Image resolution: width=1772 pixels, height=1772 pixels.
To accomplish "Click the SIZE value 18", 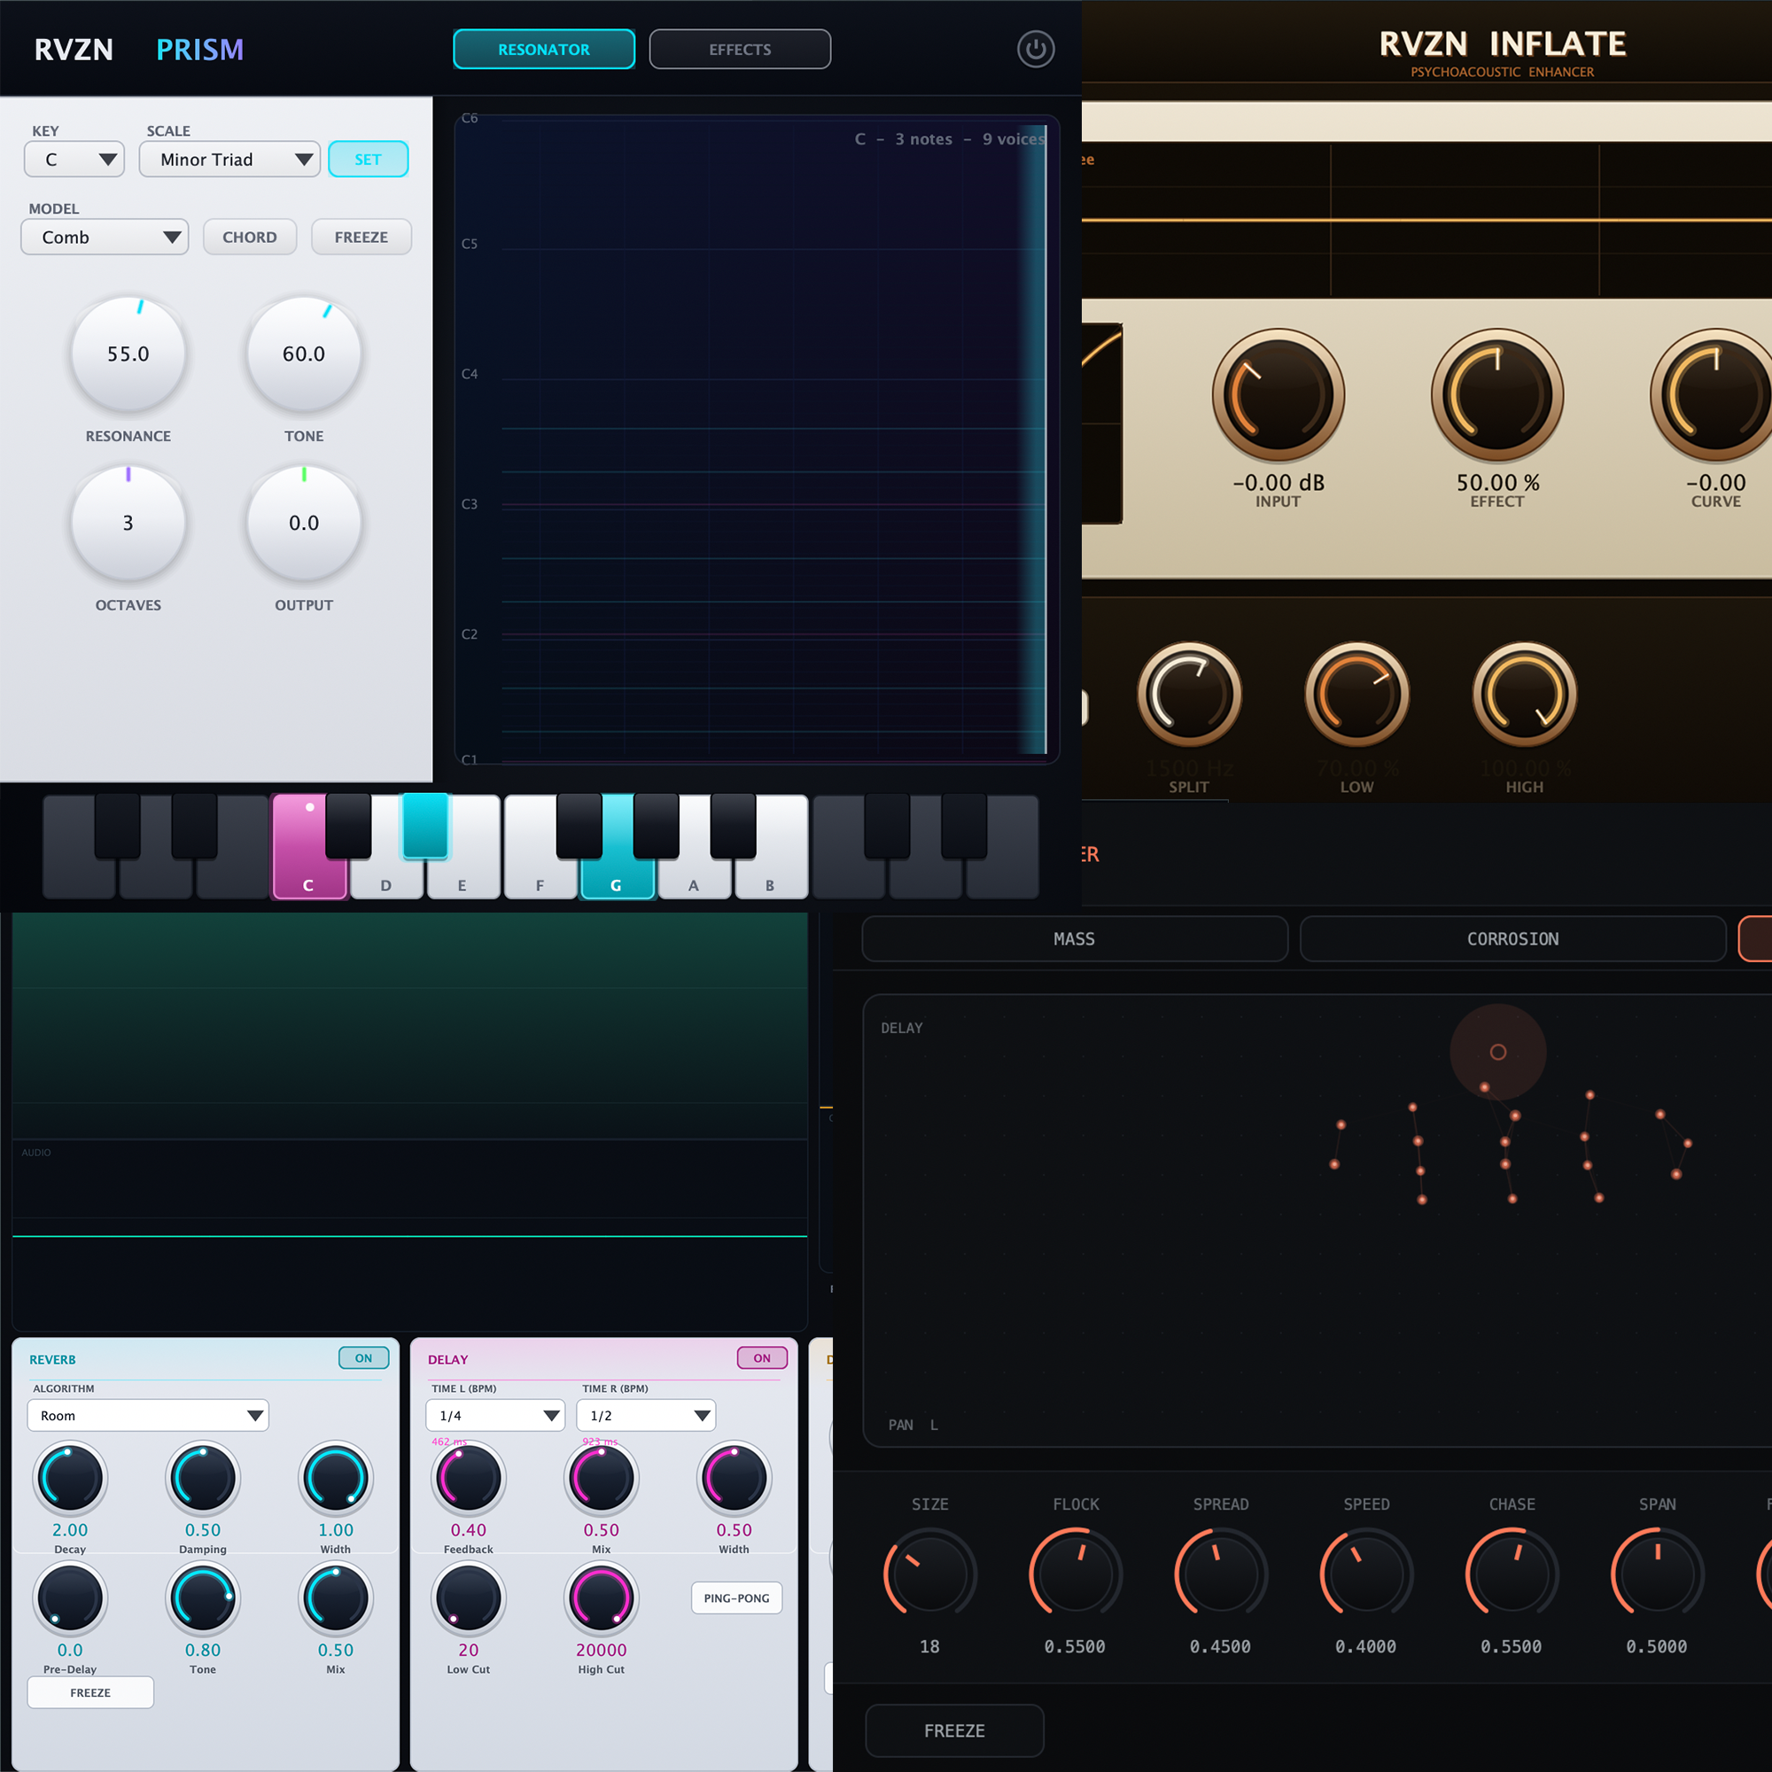I will coord(930,1646).
